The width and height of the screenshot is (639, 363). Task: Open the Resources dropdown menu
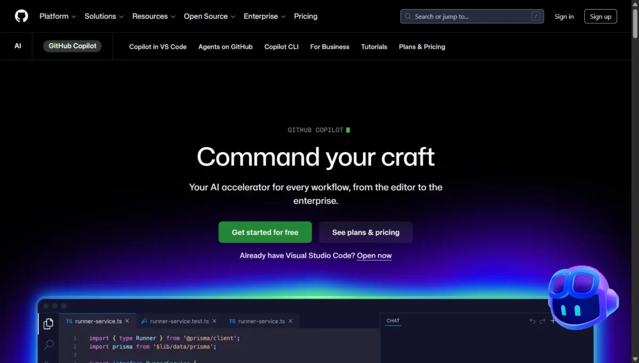[153, 16]
